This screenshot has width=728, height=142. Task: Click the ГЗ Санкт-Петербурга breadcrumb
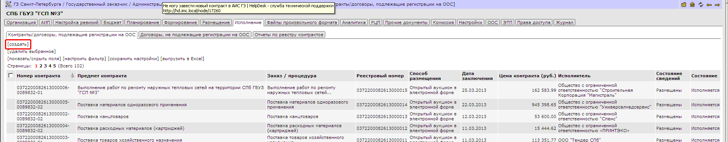tap(37, 5)
